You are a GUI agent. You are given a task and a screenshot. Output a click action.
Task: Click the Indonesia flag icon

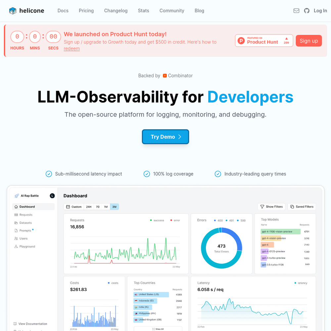[136, 301]
